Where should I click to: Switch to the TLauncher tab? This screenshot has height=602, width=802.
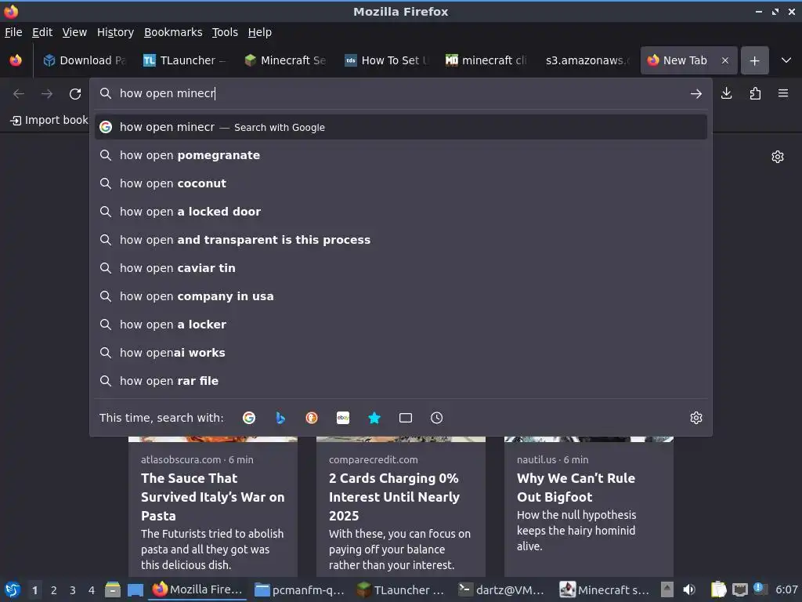(x=185, y=60)
